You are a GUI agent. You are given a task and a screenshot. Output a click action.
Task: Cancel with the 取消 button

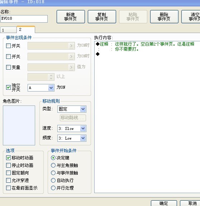pos(190,203)
